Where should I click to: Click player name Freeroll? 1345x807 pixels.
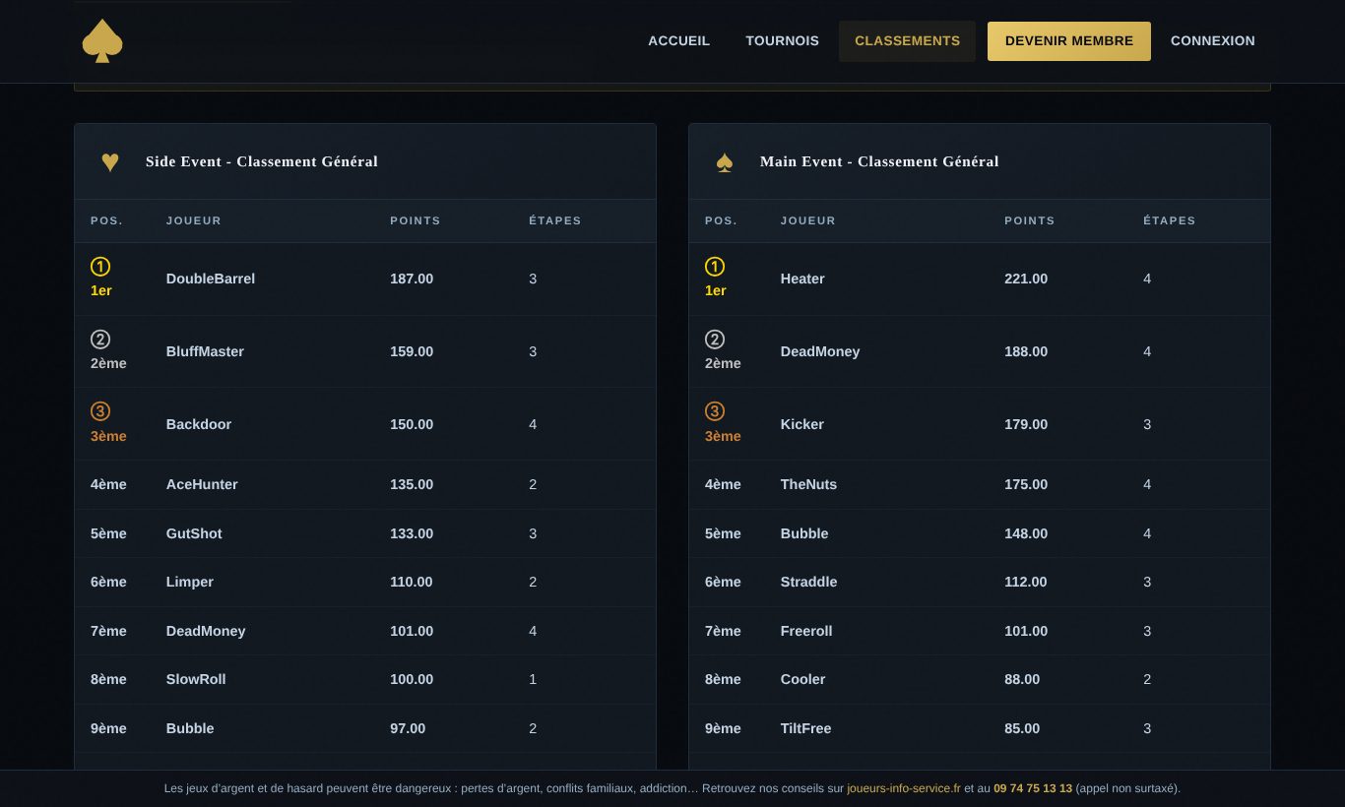806,631
